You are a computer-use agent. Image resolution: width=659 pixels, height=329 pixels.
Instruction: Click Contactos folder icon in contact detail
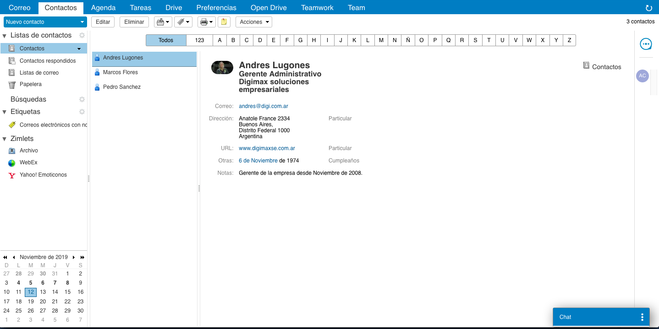click(x=586, y=65)
